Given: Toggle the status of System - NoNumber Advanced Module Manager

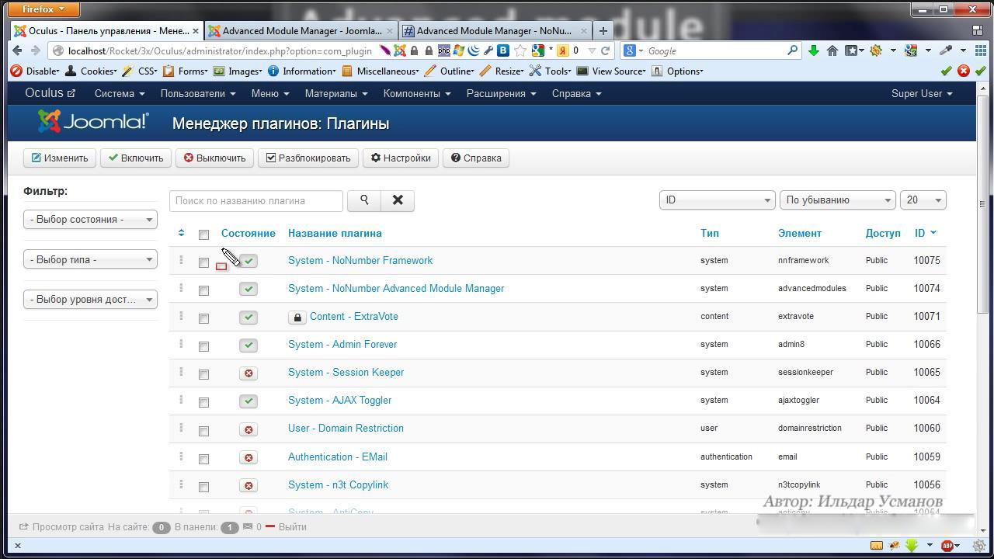Looking at the screenshot, I should (248, 289).
